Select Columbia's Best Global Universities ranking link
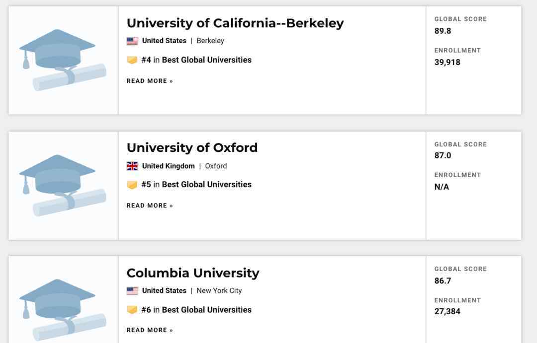Screen dimensions: 537x343 (x=206, y=310)
